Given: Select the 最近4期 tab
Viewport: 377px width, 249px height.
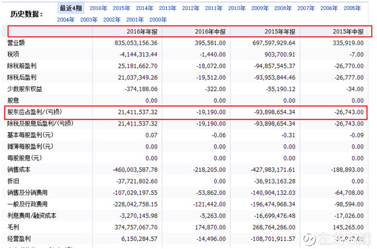Looking at the screenshot, I should (x=71, y=8).
